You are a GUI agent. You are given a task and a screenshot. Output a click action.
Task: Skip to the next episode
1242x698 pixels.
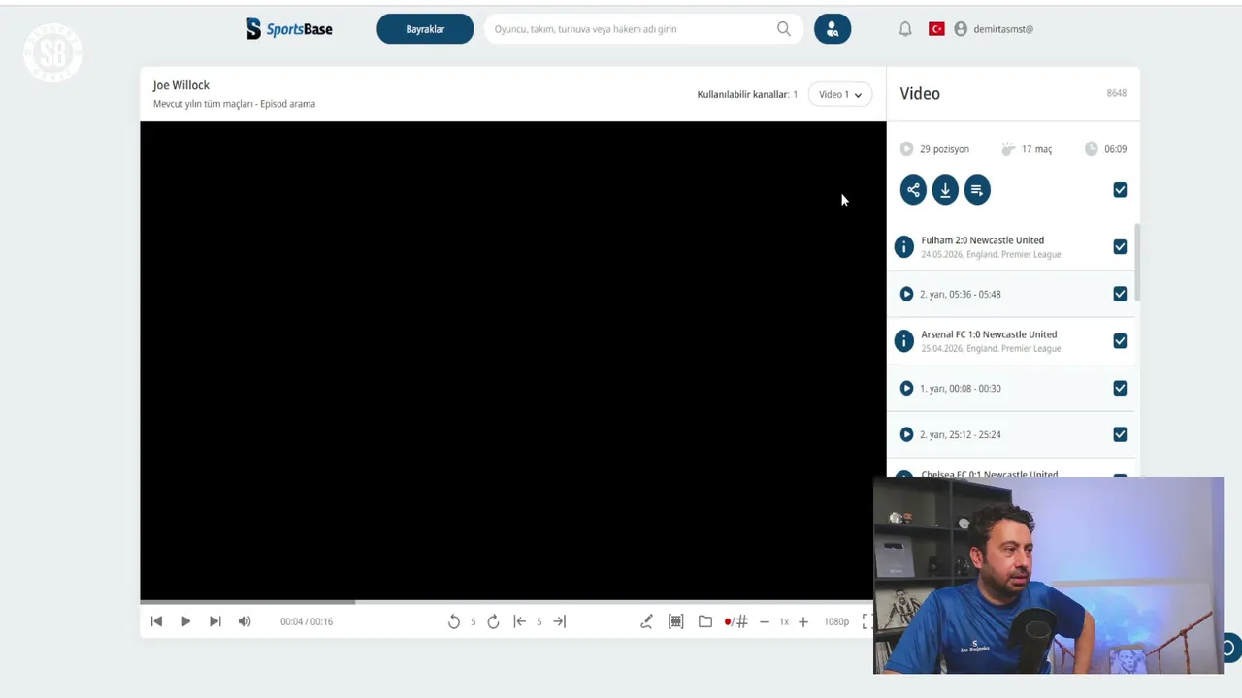(215, 621)
